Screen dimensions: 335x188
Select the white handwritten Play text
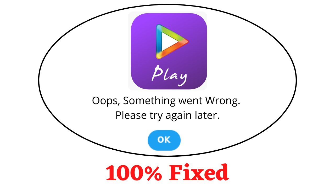coord(170,76)
